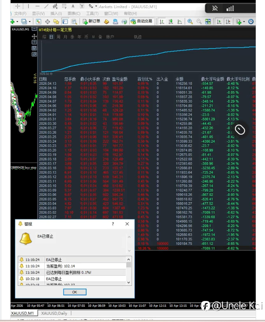This screenshot has width=265, height=322.
Task: Toggle the Navigator star-folder icon
Action: click(x=56, y=22)
